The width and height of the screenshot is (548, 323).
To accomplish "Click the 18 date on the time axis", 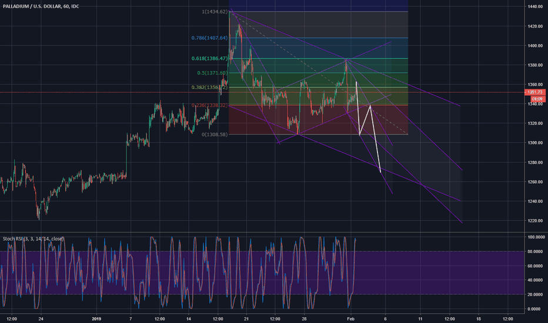I will 479,319.
